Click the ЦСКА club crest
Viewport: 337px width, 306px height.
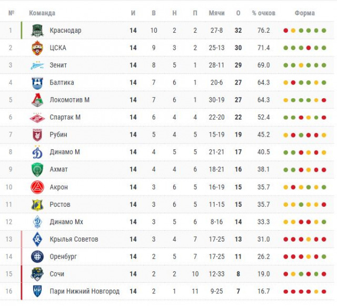[x=37, y=48]
